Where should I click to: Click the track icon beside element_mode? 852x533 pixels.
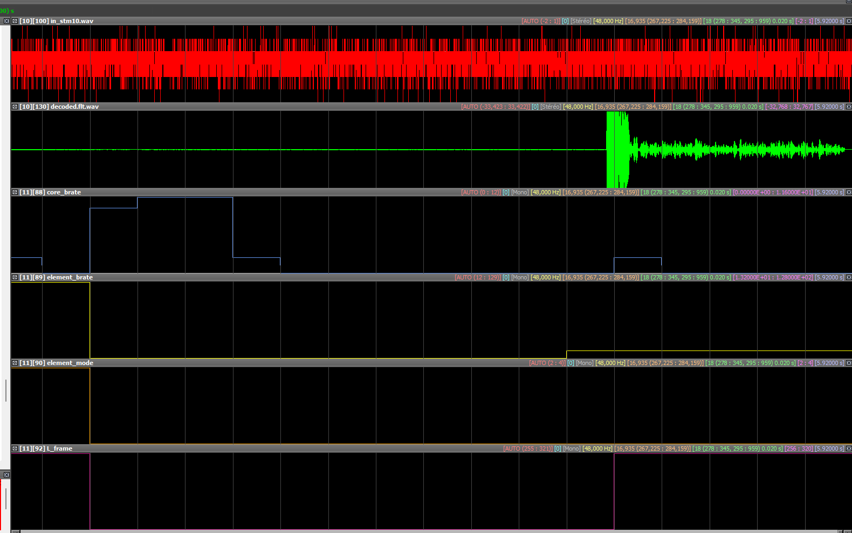tap(15, 363)
